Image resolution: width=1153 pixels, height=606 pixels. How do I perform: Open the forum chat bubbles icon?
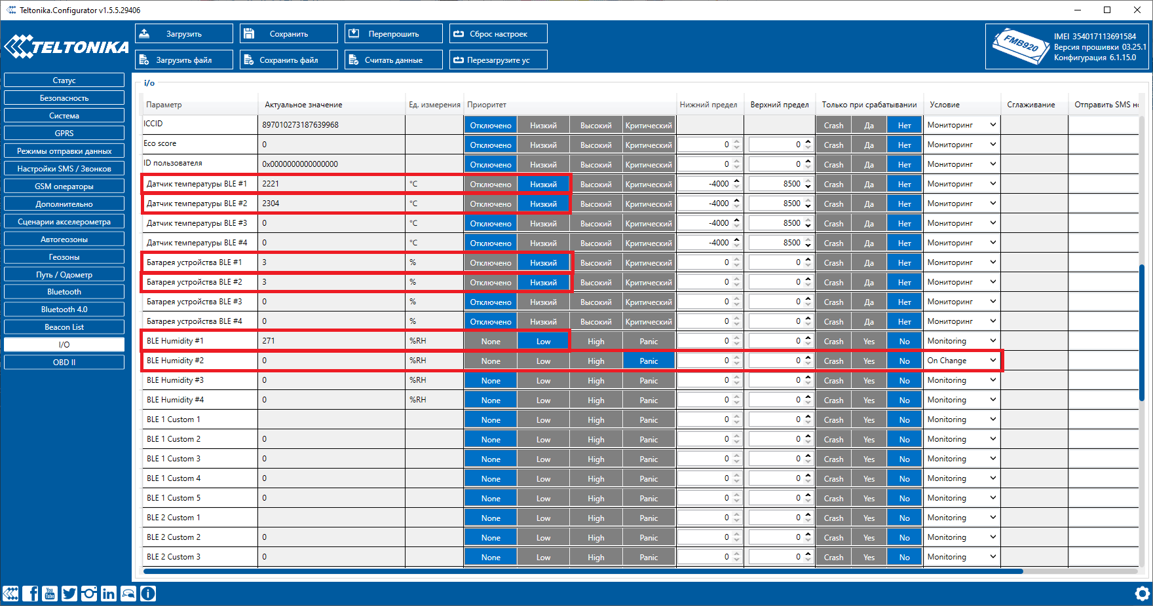point(128,594)
